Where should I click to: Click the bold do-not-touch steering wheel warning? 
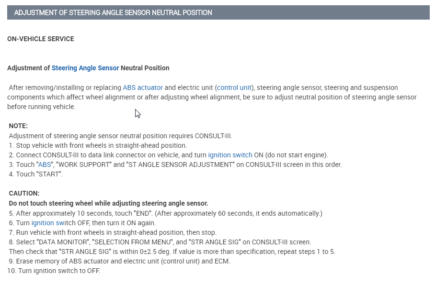pos(108,203)
